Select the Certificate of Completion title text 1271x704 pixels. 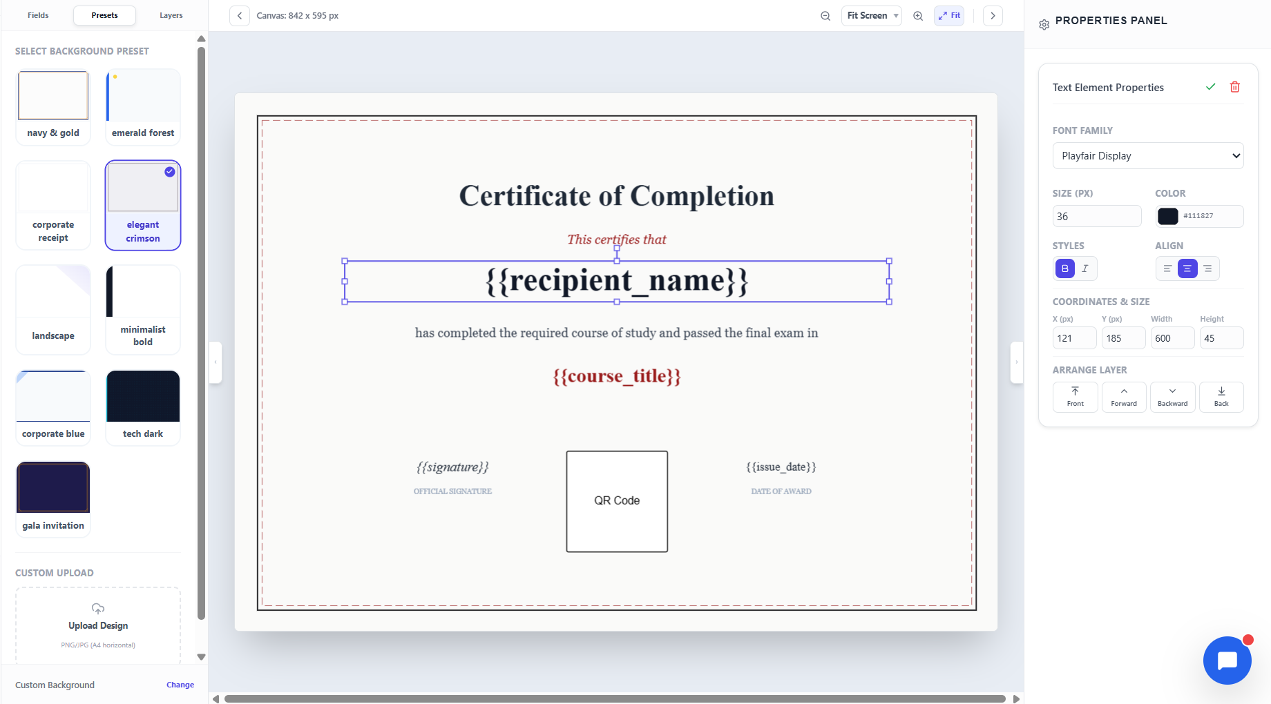point(617,196)
